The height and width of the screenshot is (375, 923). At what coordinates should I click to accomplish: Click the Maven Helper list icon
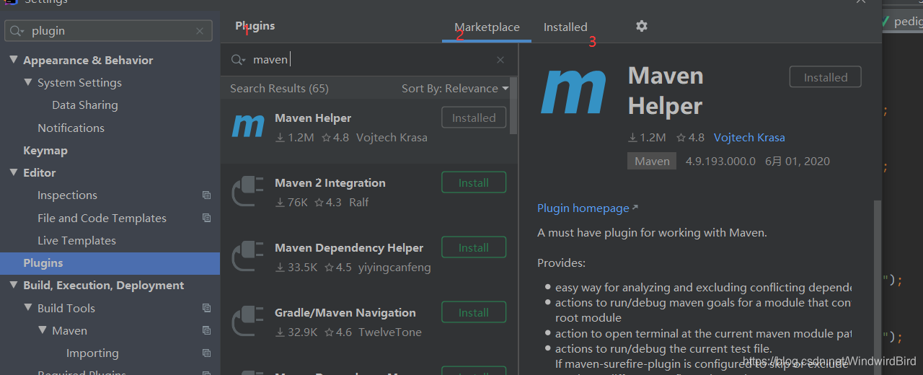[248, 125]
